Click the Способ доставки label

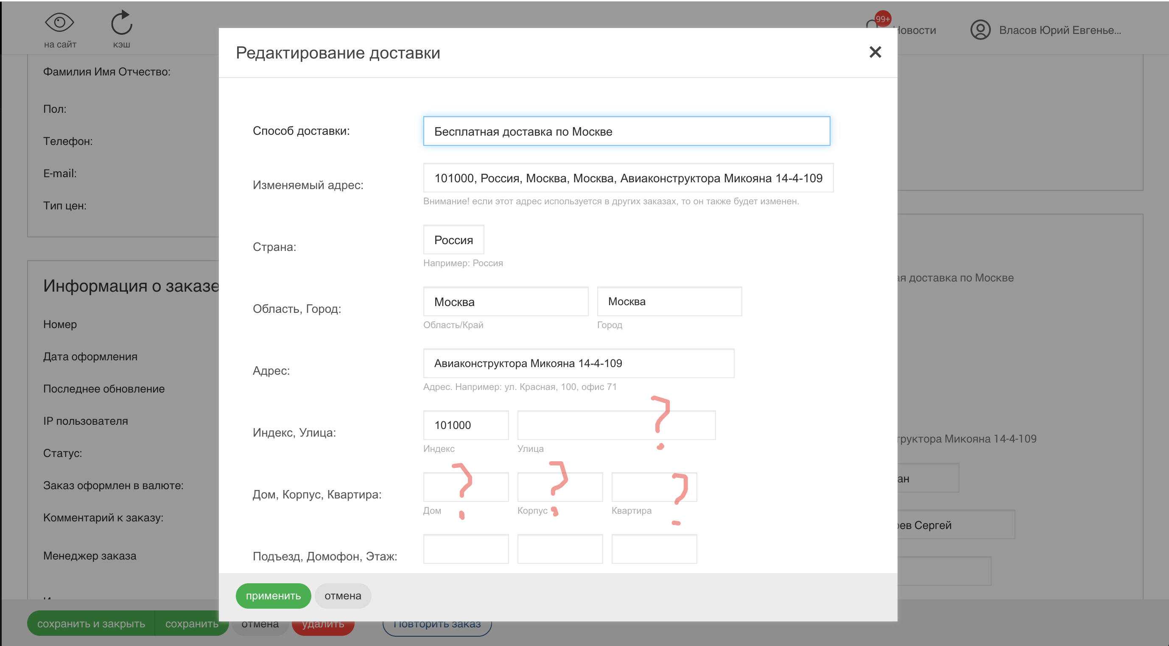[301, 131]
